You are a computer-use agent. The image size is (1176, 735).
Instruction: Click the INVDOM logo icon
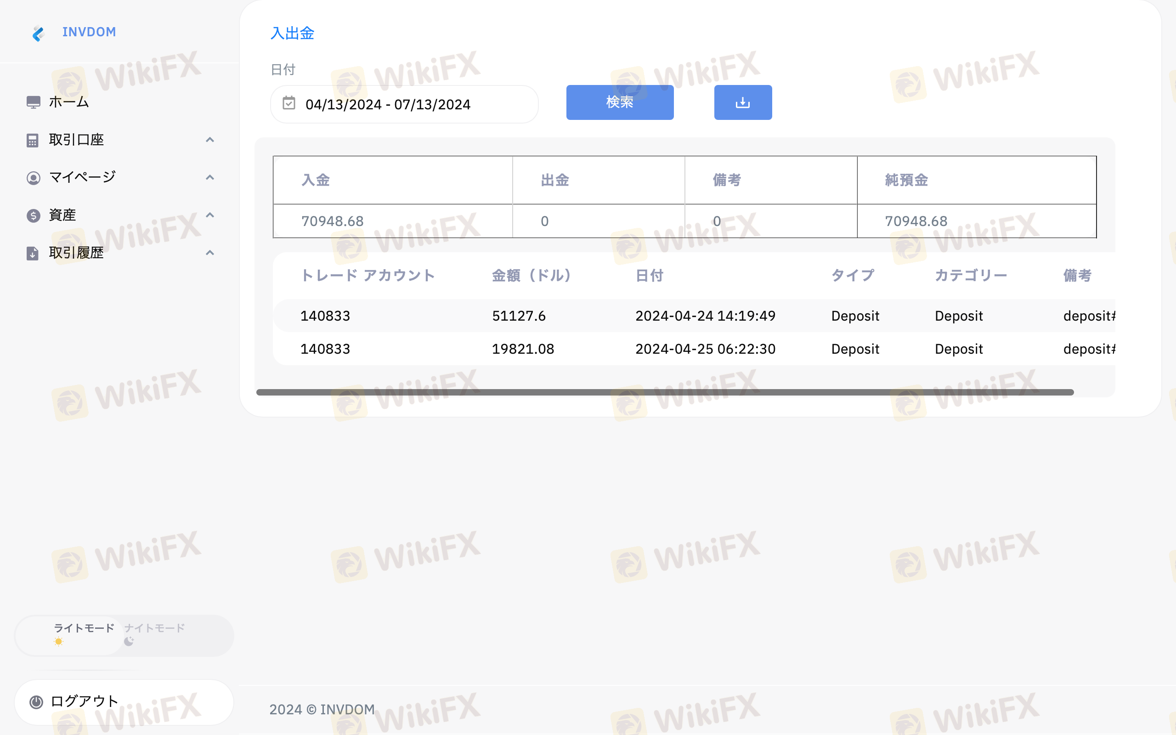[38, 33]
